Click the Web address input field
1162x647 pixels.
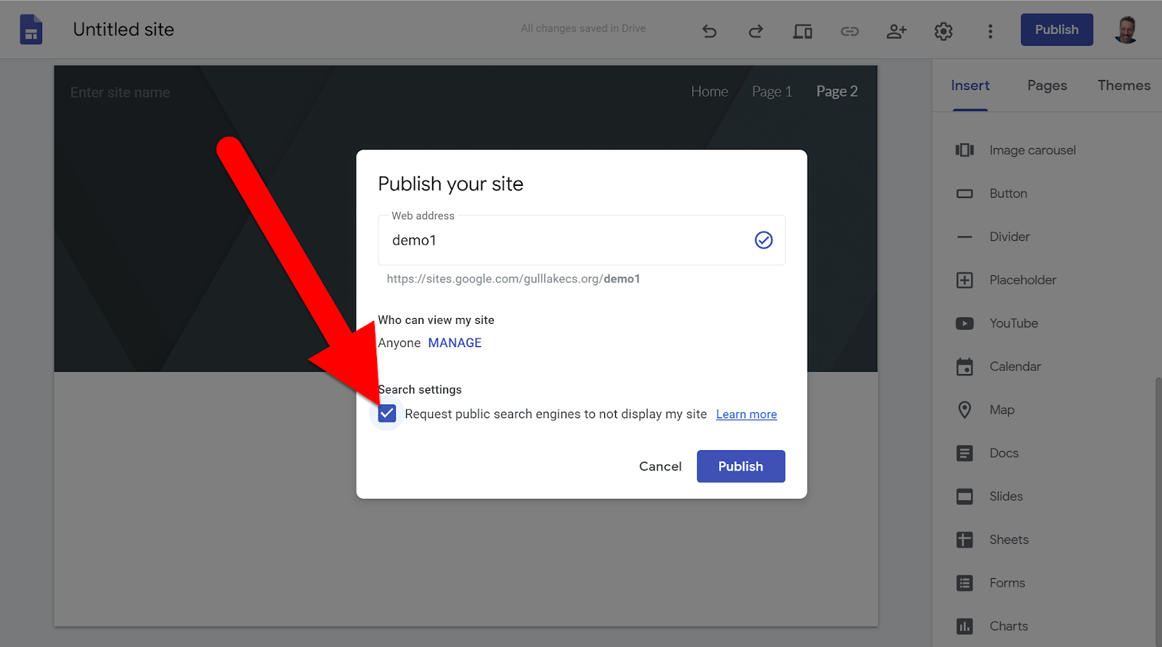pyautogui.click(x=581, y=240)
